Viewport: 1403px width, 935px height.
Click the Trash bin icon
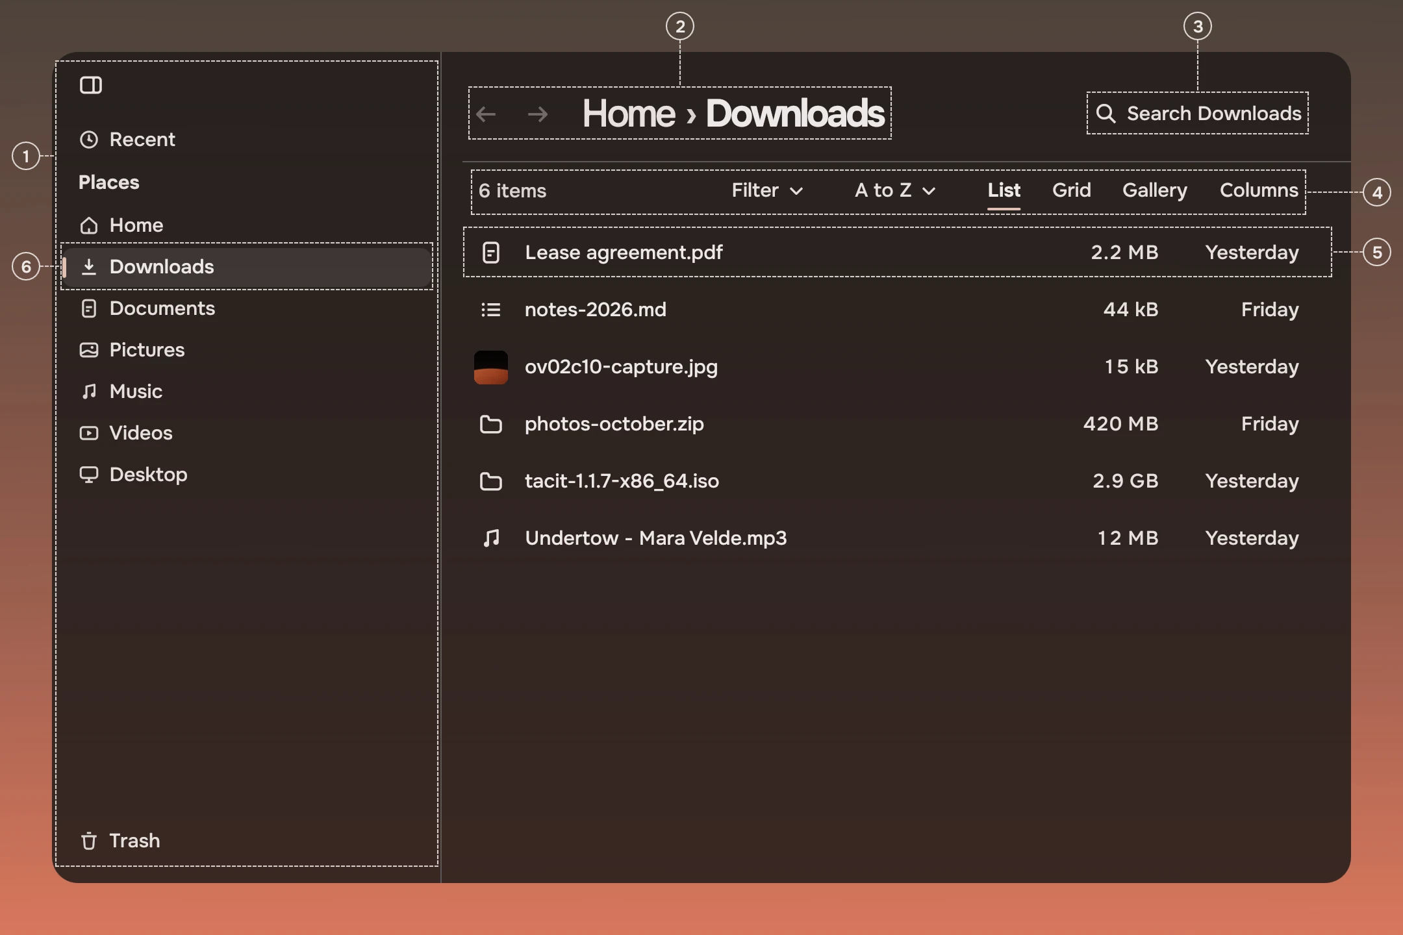click(x=89, y=841)
